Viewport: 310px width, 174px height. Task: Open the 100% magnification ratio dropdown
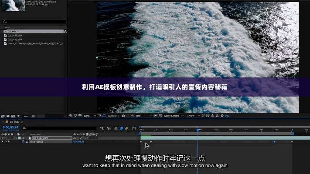[89, 116]
